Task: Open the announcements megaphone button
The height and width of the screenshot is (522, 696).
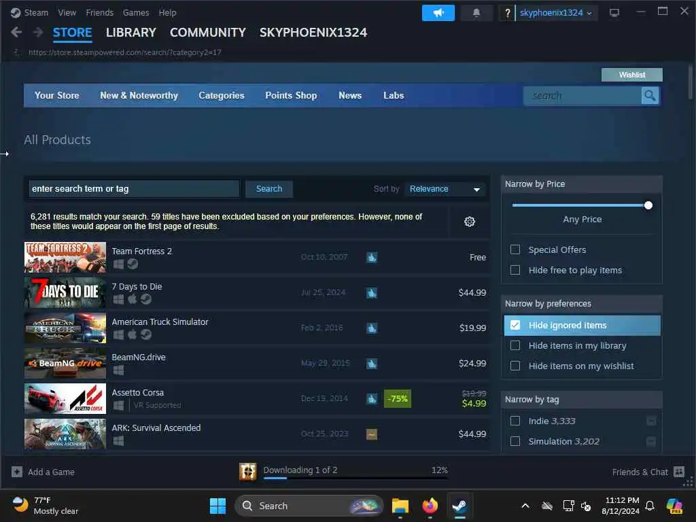Action: [438, 13]
